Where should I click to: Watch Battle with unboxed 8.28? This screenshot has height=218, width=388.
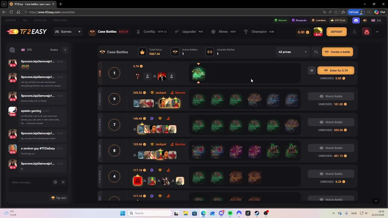[x=331, y=174]
